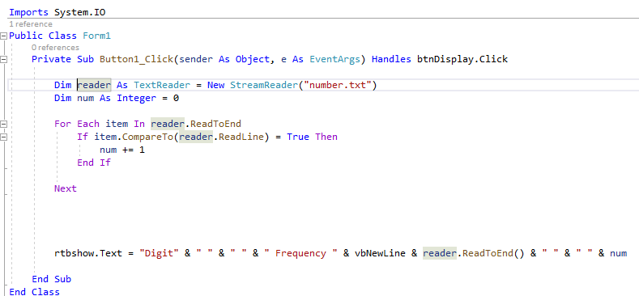Click the "Handles" keyword

click(x=391, y=60)
